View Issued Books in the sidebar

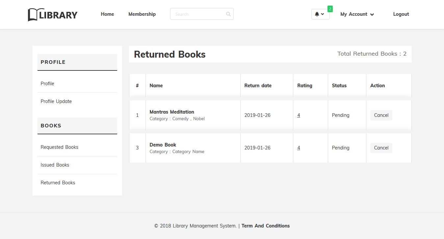55,165
